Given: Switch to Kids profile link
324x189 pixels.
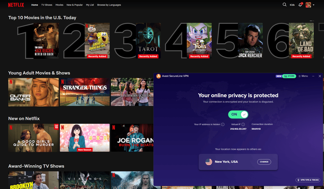Looking at the screenshot, I should pos(292,5).
